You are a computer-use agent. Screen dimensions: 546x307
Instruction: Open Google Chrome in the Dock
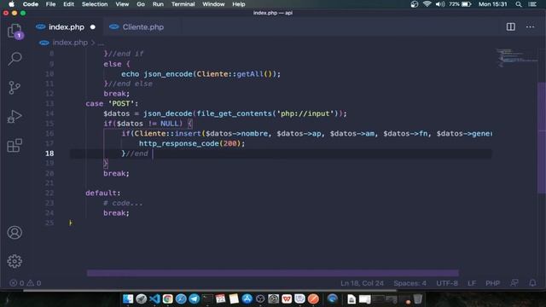[167, 298]
